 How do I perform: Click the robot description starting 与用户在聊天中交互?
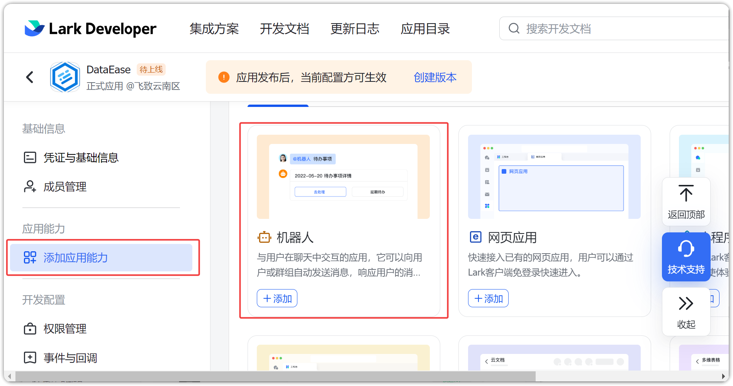pyautogui.click(x=339, y=265)
